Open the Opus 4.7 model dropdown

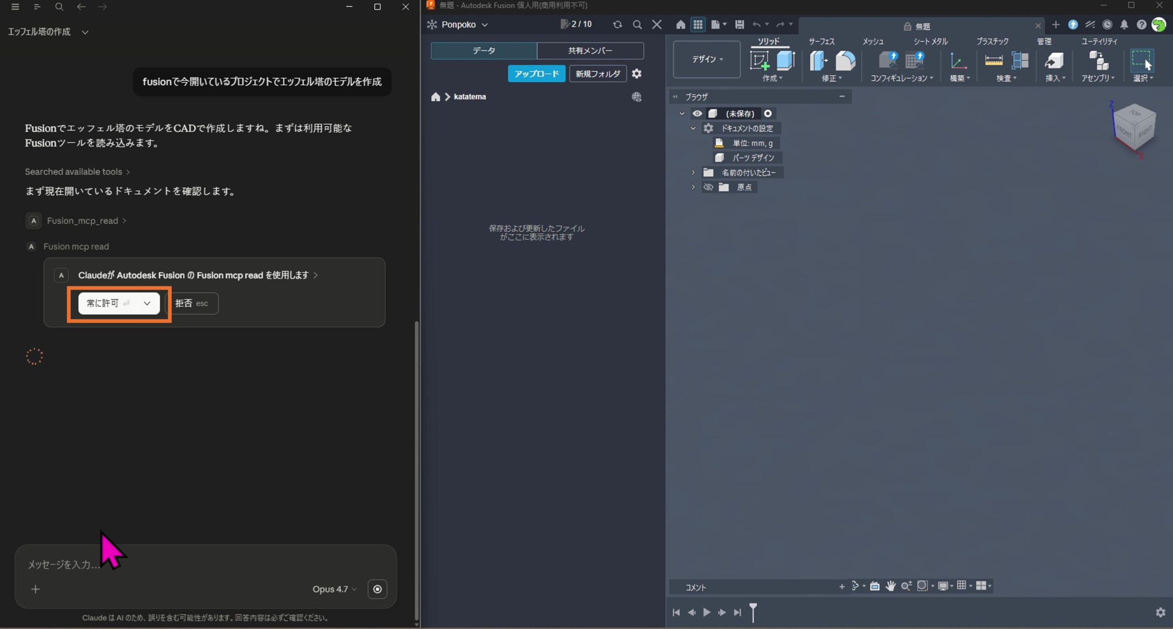tap(334, 589)
